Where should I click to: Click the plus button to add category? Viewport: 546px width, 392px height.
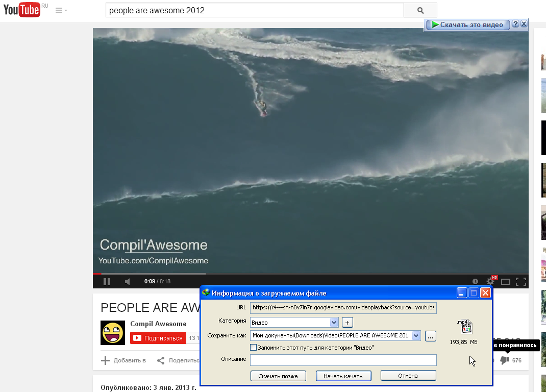tap(348, 322)
